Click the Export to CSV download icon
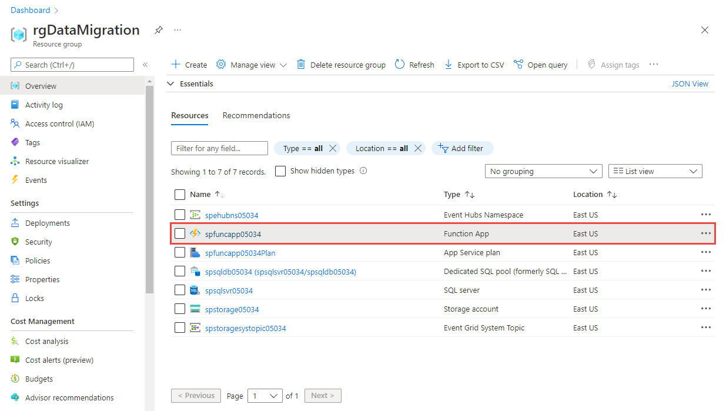Screen dimensions: 726x411 tap(449, 65)
